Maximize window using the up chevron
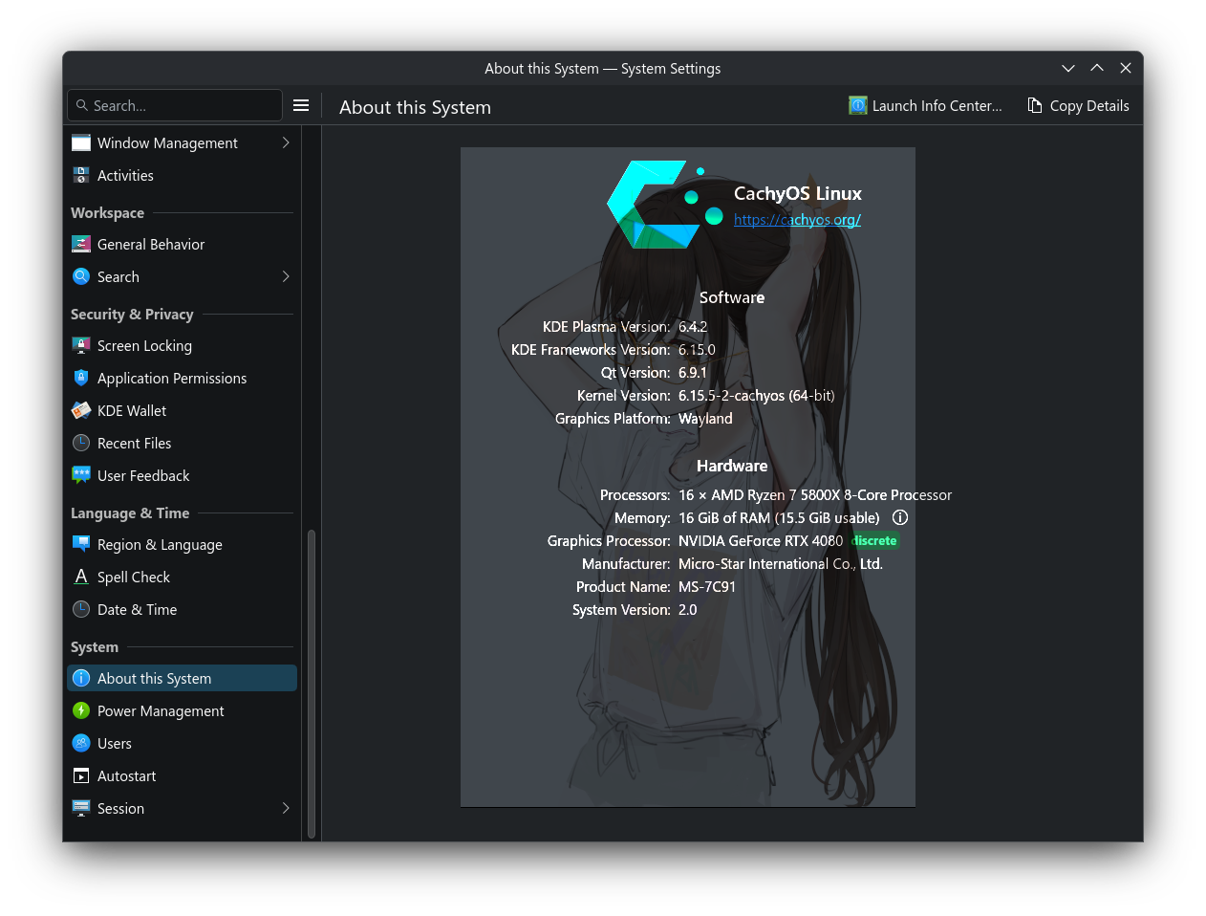The height and width of the screenshot is (916, 1206). point(1097,68)
